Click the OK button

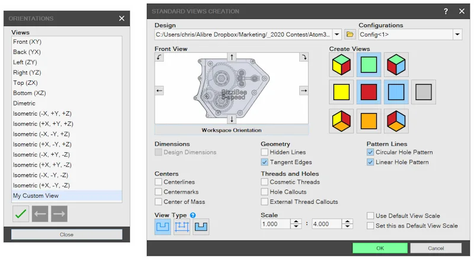(x=380, y=248)
